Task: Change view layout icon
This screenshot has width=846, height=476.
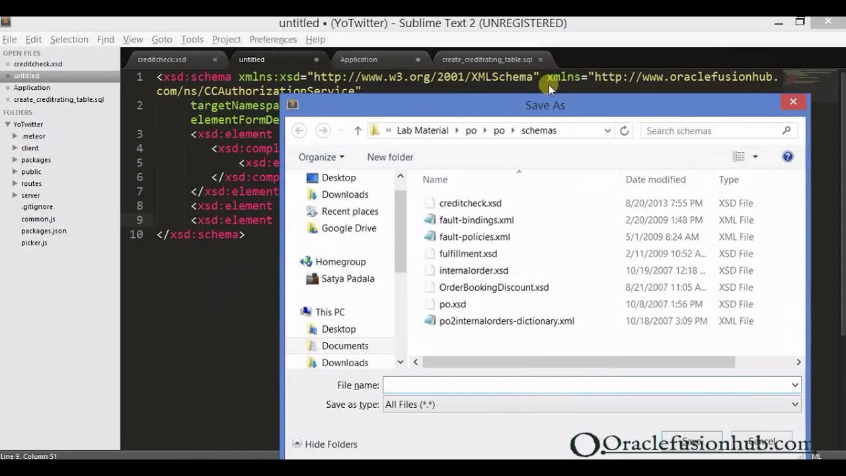Action: [x=739, y=157]
